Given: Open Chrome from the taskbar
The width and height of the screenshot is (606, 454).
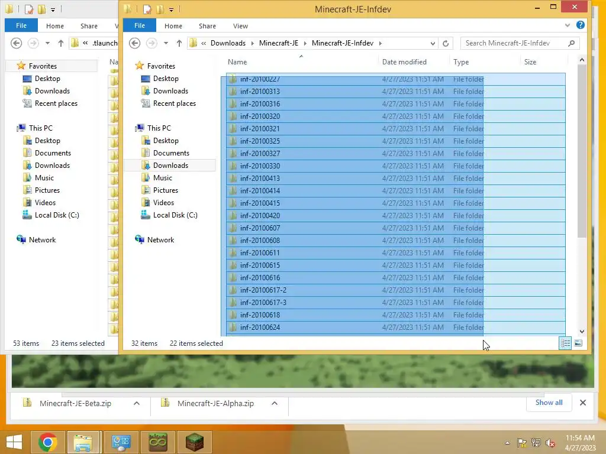Looking at the screenshot, I should click(x=47, y=442).
